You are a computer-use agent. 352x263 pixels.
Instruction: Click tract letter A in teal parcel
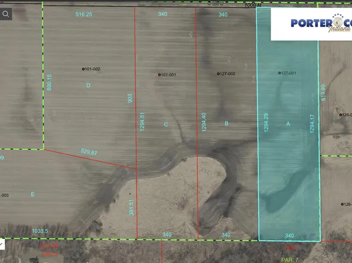pyautogui.click(x=288, y=124)
